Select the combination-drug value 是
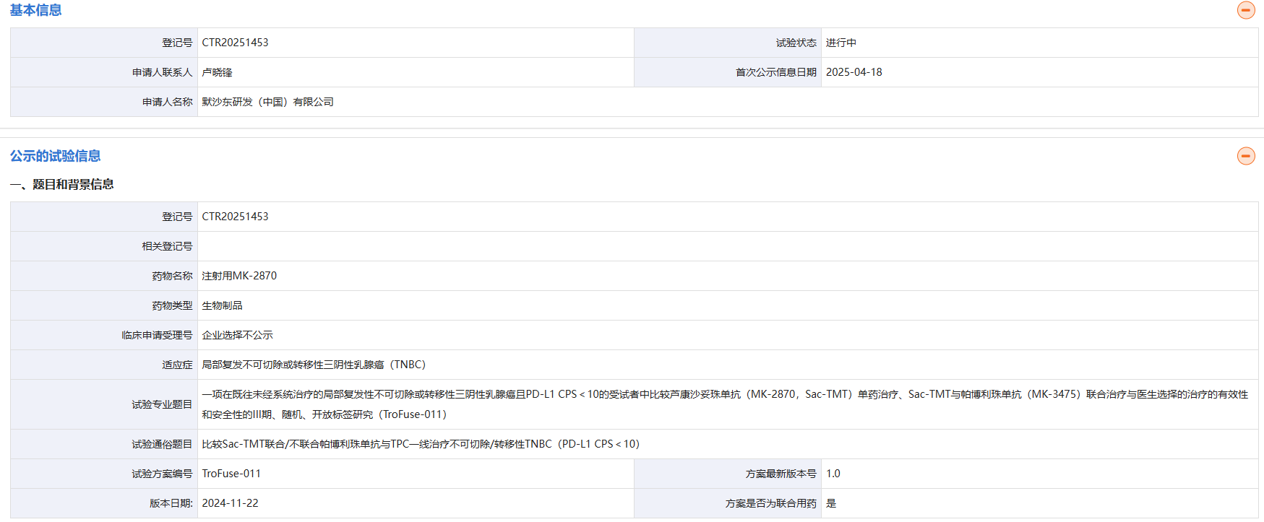Viewport: 1264px width, 522px height. click(x=831, y=503)
